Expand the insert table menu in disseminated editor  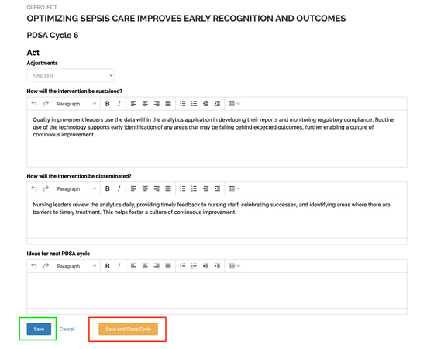coord(234,188)
